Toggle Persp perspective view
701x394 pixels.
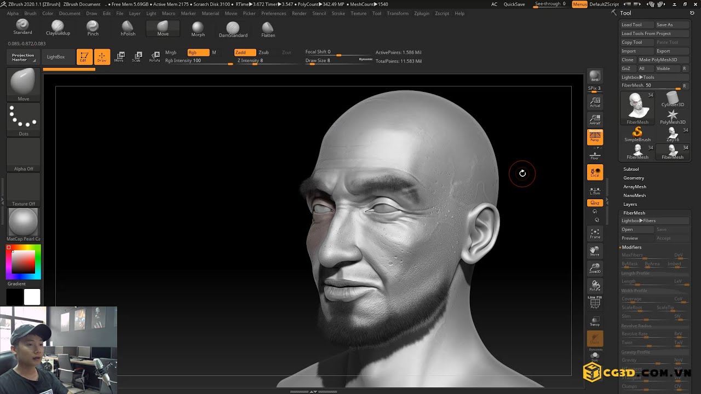tap(595, 137)
